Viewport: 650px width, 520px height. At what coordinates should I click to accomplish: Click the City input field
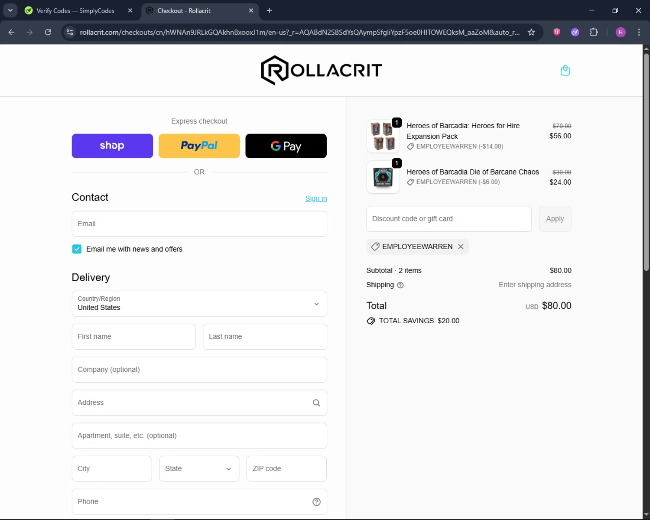tap(112, 469)
